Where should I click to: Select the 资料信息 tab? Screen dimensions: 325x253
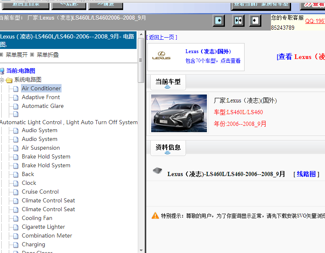(x=168, y=148)
